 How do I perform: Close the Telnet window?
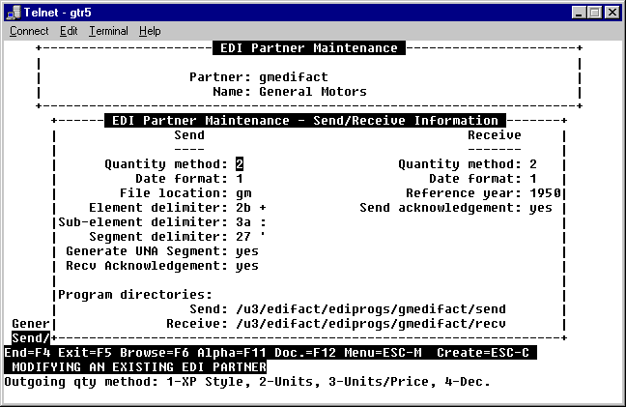(612, 12)
